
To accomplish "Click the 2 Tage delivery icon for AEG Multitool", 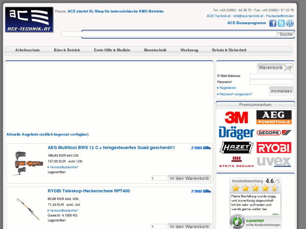I will pos(201,148).
